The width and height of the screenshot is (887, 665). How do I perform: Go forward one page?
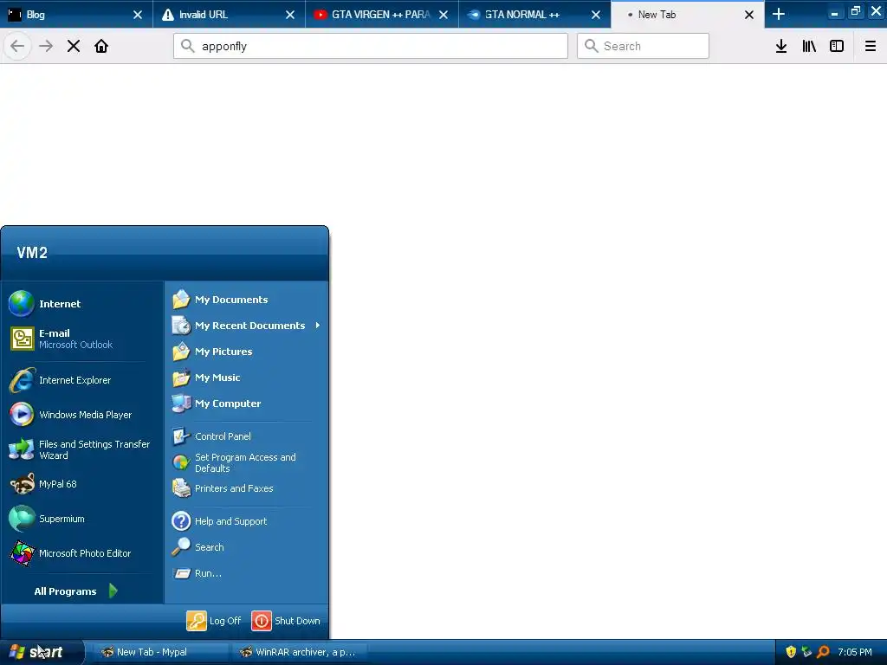pyautogui.click(x=46, y=46)
